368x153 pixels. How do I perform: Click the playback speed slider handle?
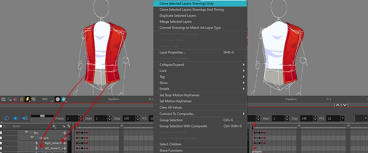click(x=42, y=116)
